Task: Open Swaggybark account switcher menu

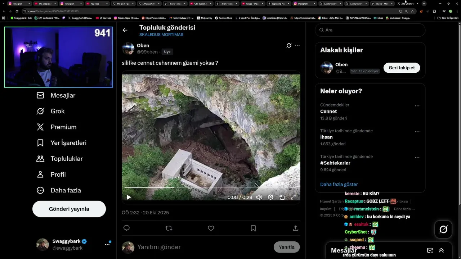Action: 107,244
